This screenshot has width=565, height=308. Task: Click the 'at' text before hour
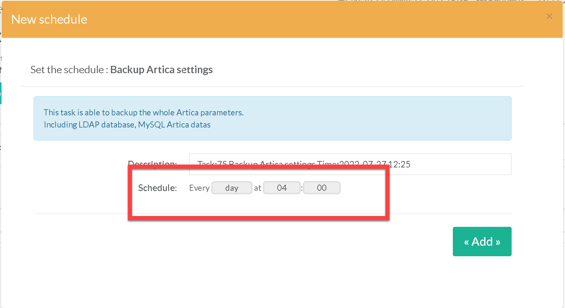pyautogui.click(x=258, y=188)
